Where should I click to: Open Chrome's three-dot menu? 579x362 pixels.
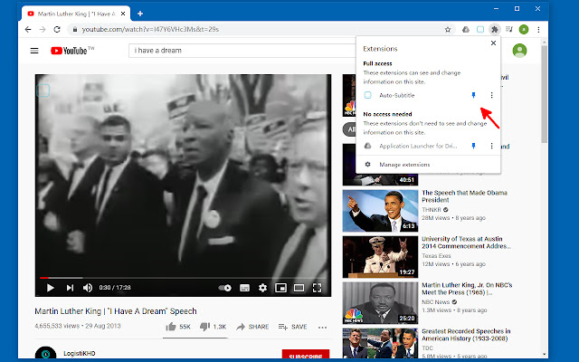coord(538,30)
